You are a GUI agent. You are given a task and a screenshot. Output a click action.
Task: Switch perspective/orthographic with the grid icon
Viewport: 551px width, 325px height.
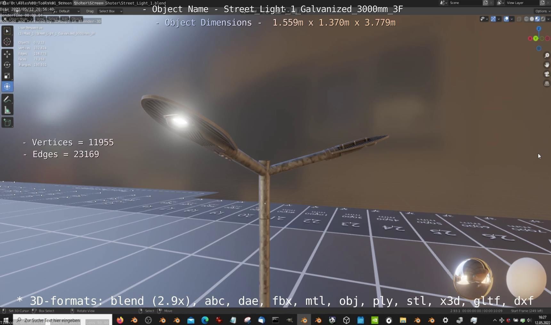tap(547, 84)
